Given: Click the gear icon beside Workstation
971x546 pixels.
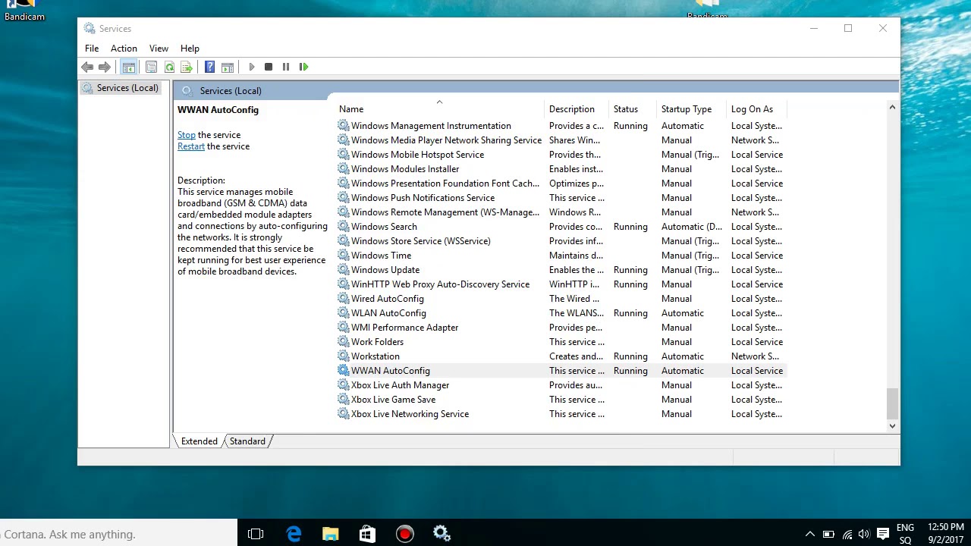Looking at the screenshot, I should tap(344, 356).
